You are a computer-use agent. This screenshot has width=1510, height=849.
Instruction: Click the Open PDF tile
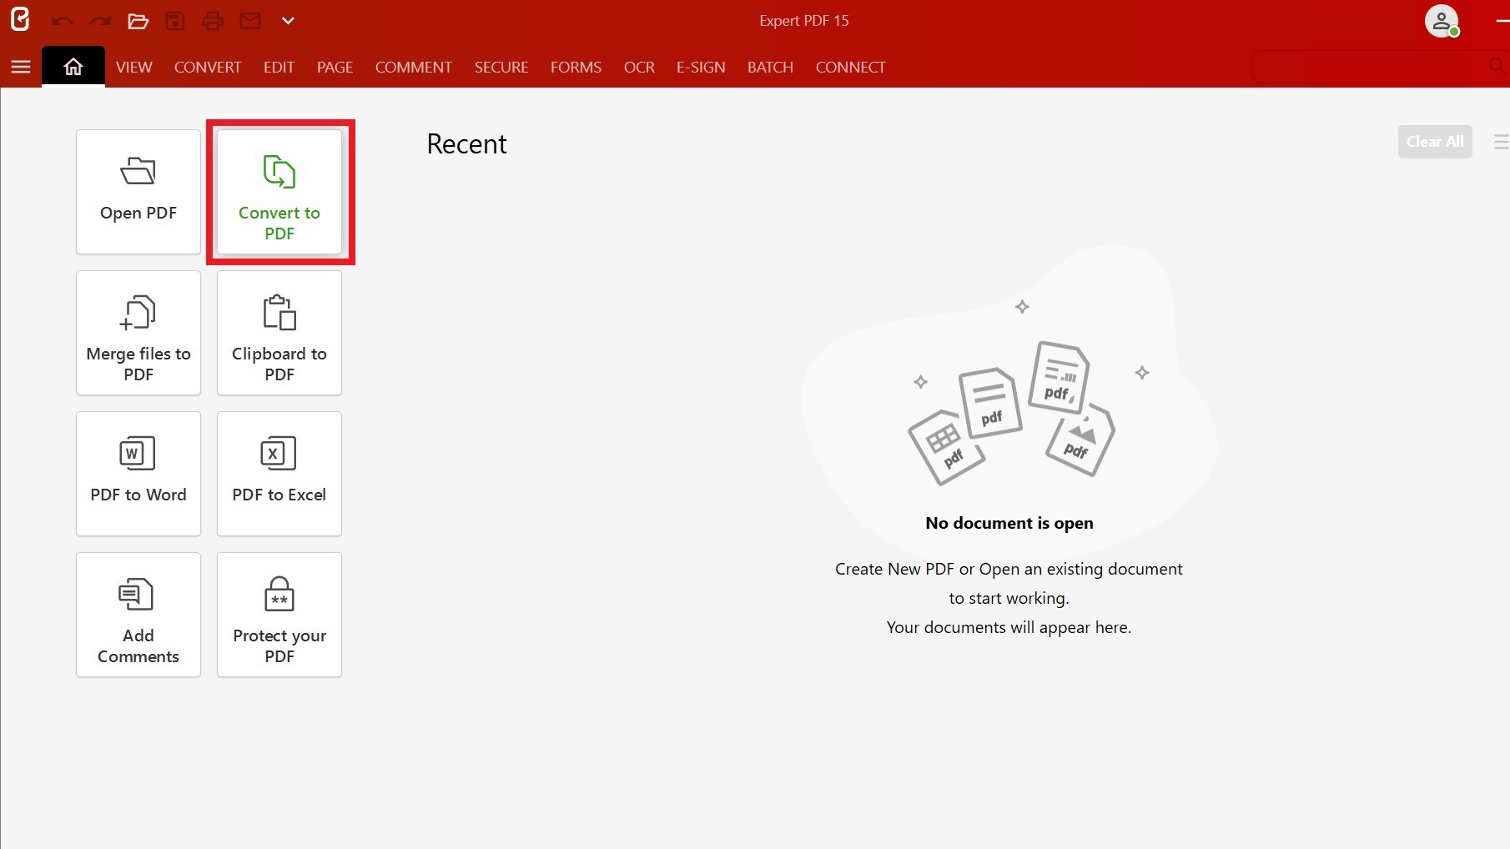point(138,192)
